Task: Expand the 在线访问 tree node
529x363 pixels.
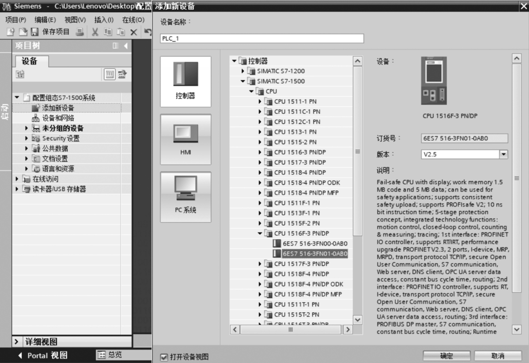Action: [x=17, y=179]
